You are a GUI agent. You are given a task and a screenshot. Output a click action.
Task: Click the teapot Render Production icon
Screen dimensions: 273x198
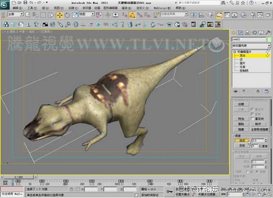click(x=268, y=15)
